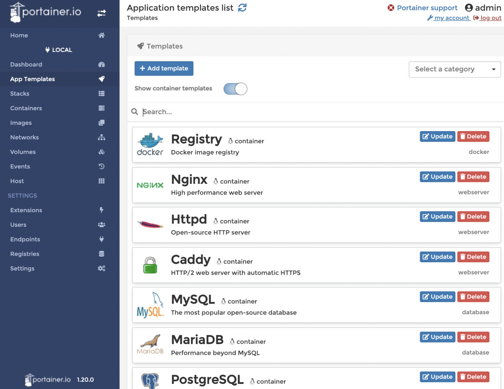Refresh the application templates list
The width and height of the screenshot is (504, 389).
point(243,7)
